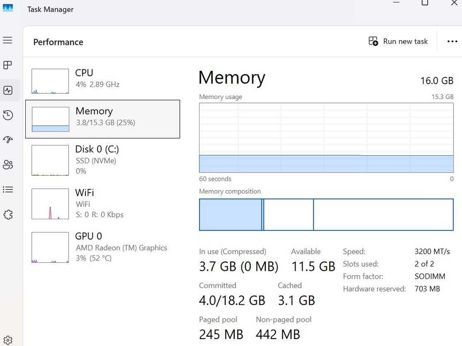This screenshot has height=346, width=462.
Task: Show Disk 0 (C:) performance
Action: 102,160
